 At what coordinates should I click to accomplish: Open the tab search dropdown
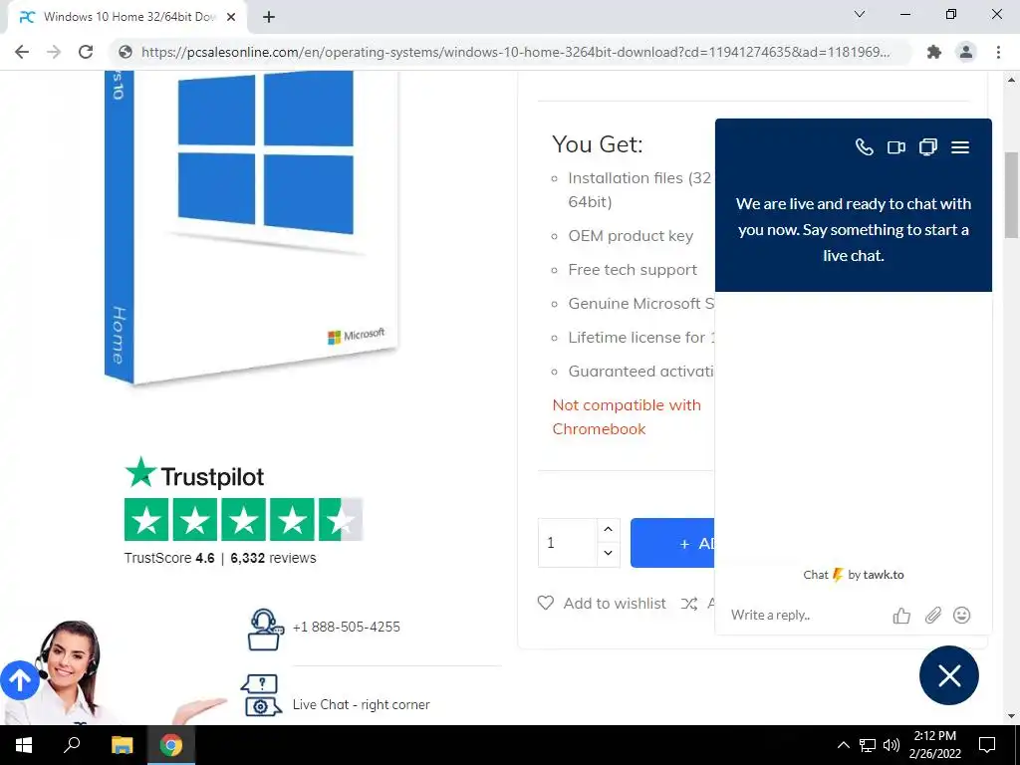[860, 14]
